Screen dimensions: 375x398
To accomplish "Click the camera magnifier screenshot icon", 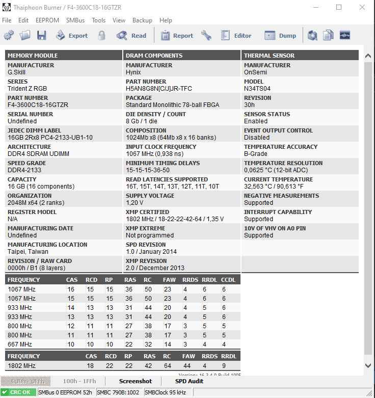I will tap(312, 35).
